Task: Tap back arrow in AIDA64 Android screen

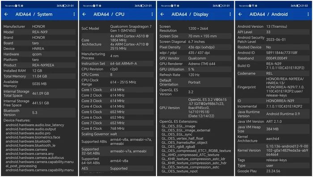Action: pyautogui.click(x=241, y=14)
